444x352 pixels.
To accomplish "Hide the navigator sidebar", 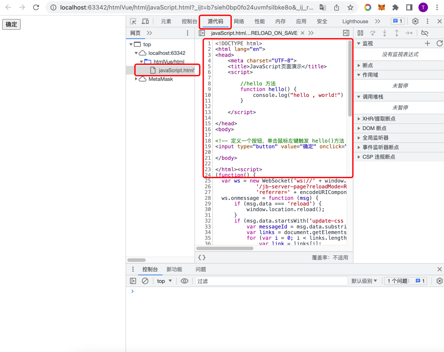I will (202, 33).
